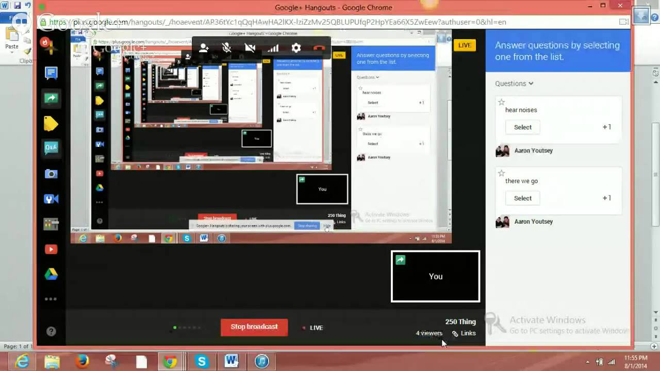Open the blue wrench video app icon

point(51,199)
